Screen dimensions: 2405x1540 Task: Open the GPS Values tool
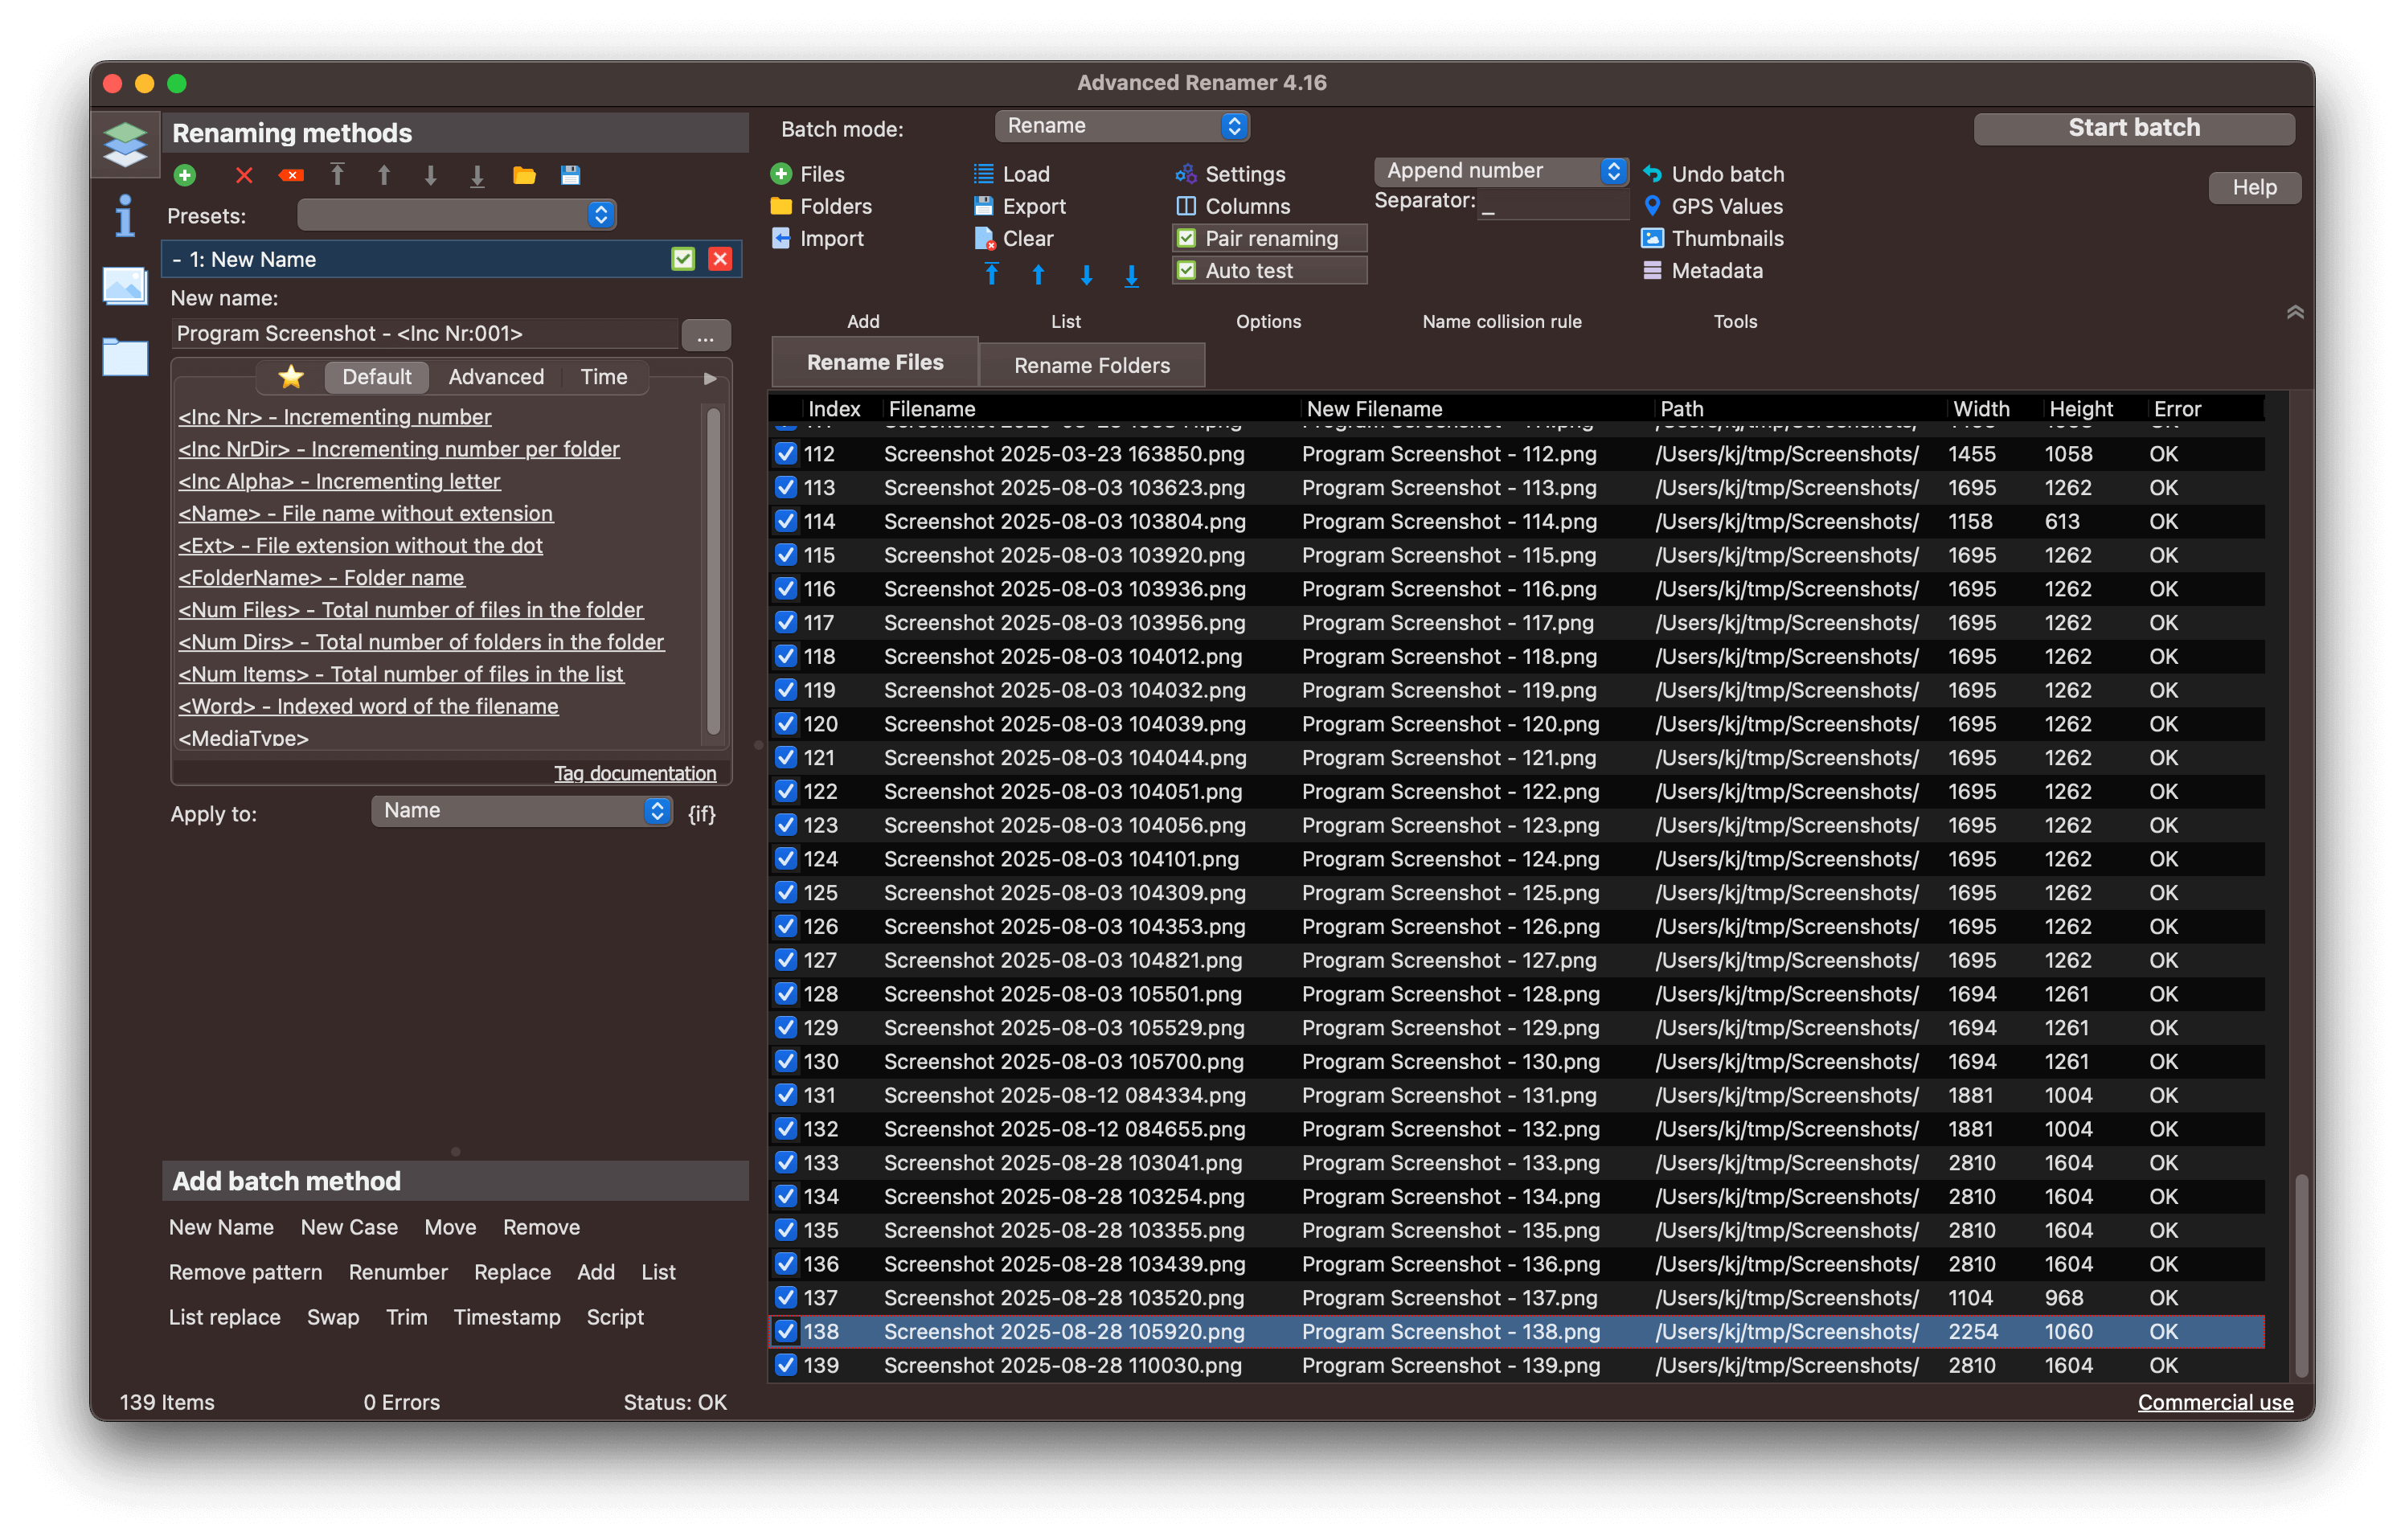[1716, 206]
